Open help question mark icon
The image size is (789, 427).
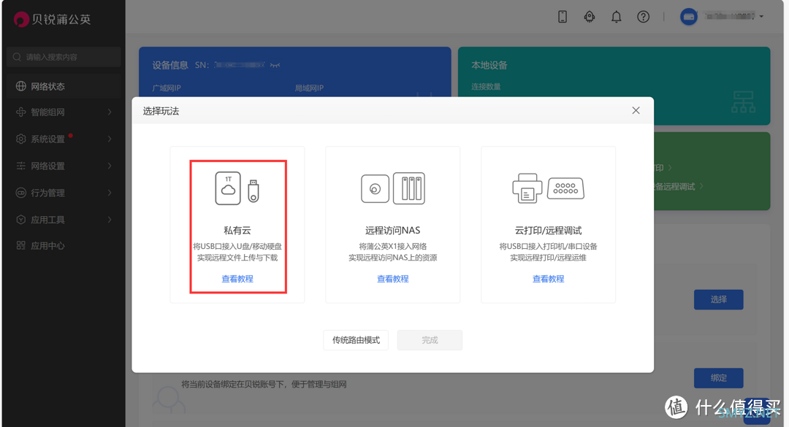643,17
